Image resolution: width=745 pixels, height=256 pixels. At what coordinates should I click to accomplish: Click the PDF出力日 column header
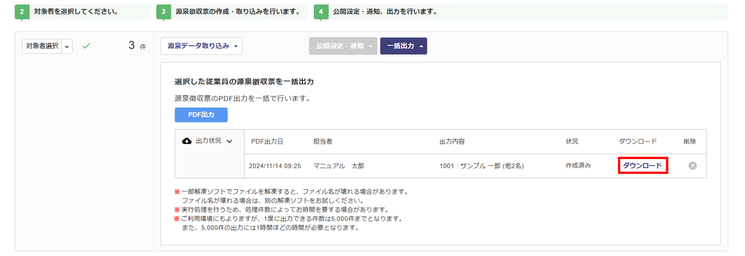267,142
